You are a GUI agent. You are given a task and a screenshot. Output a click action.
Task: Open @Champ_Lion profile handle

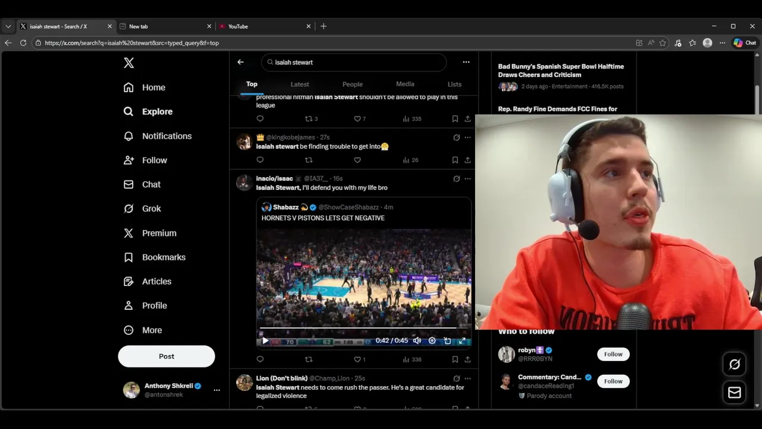(x=329, y=378)
